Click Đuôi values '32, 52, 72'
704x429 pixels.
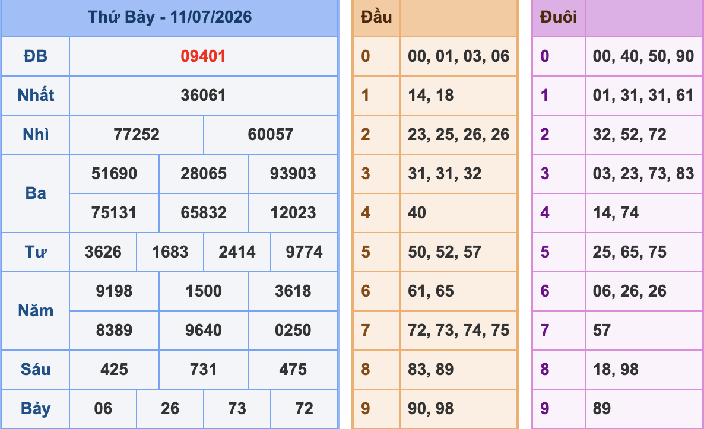pos(629,134)
